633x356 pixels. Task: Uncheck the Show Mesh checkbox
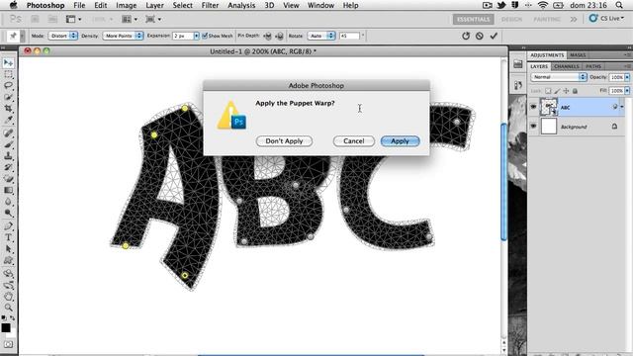point(205,36)
